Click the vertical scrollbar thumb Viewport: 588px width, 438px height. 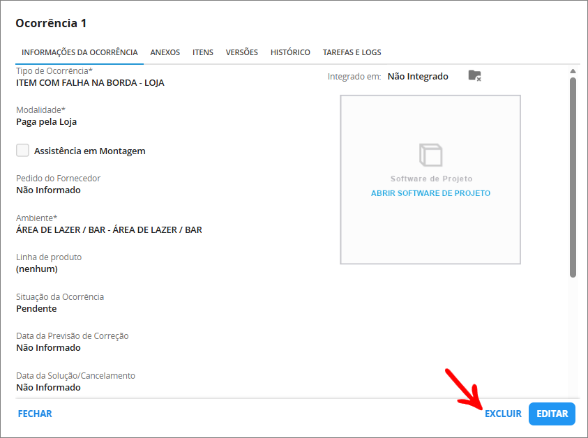coord(573,177)
